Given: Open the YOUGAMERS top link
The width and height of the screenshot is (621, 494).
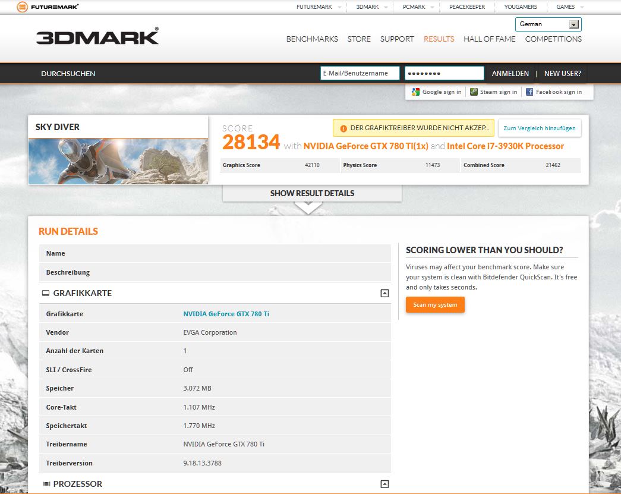Looking at the screenshot, I should click(521, 7).
